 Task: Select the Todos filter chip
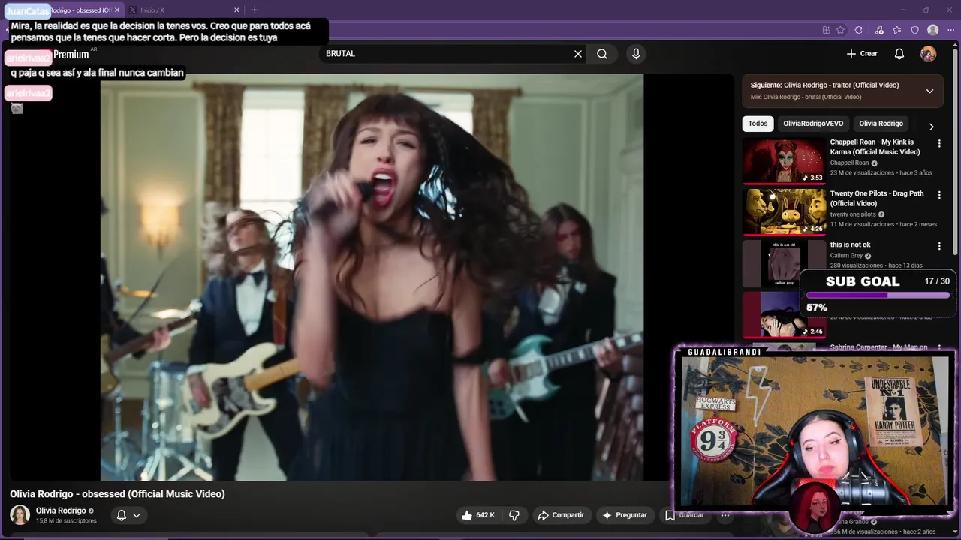tap(758, 124)
